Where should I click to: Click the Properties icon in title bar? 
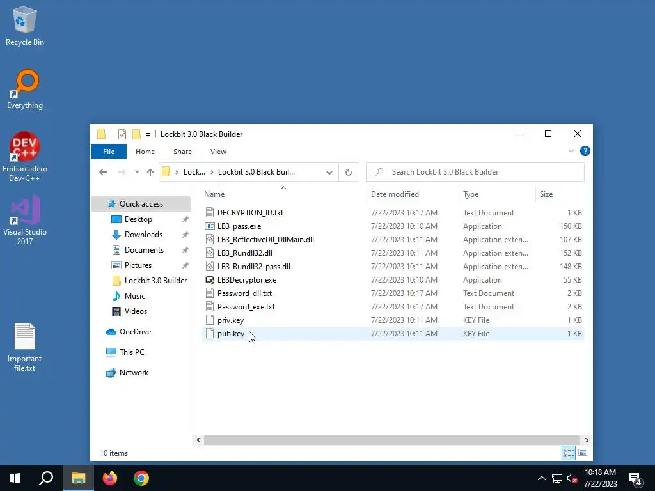122,134
